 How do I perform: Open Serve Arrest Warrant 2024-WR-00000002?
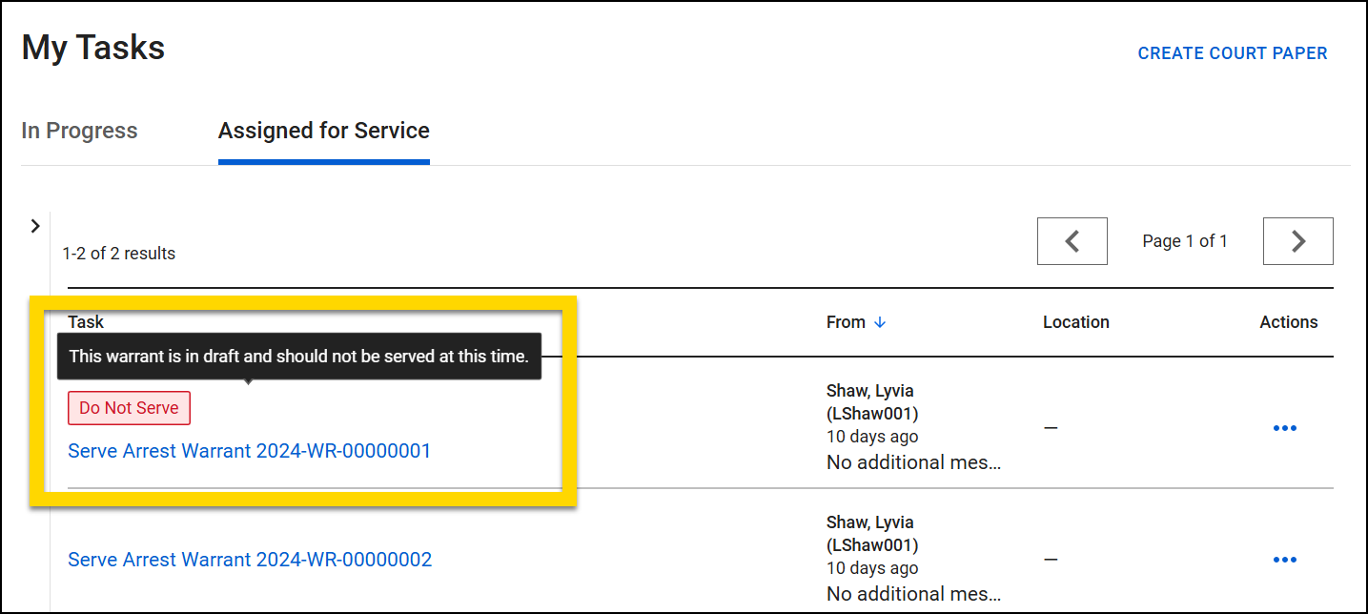click(249, 560)
